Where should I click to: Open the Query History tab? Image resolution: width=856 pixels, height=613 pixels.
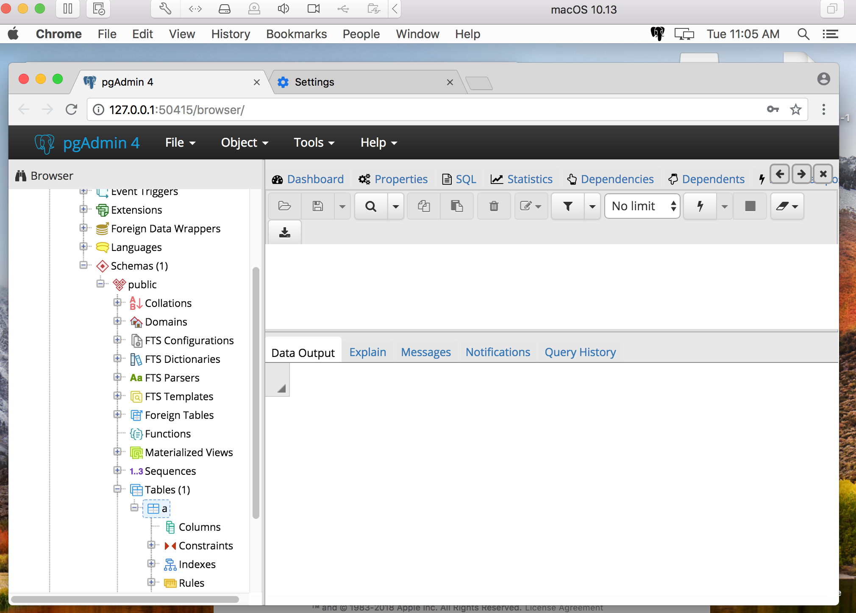[x=580, y=352]
